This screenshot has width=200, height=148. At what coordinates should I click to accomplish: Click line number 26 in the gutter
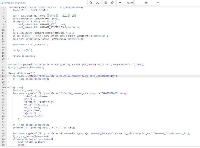tap(3, 76)
